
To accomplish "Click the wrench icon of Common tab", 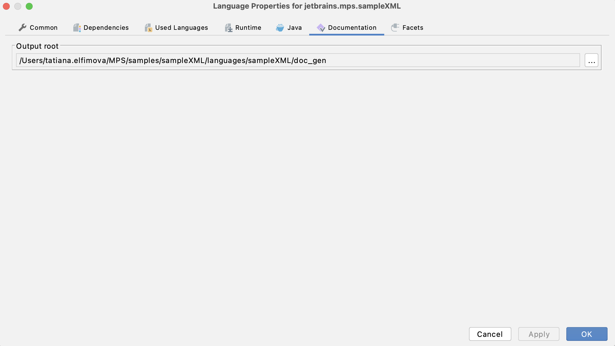I will 22,27.
